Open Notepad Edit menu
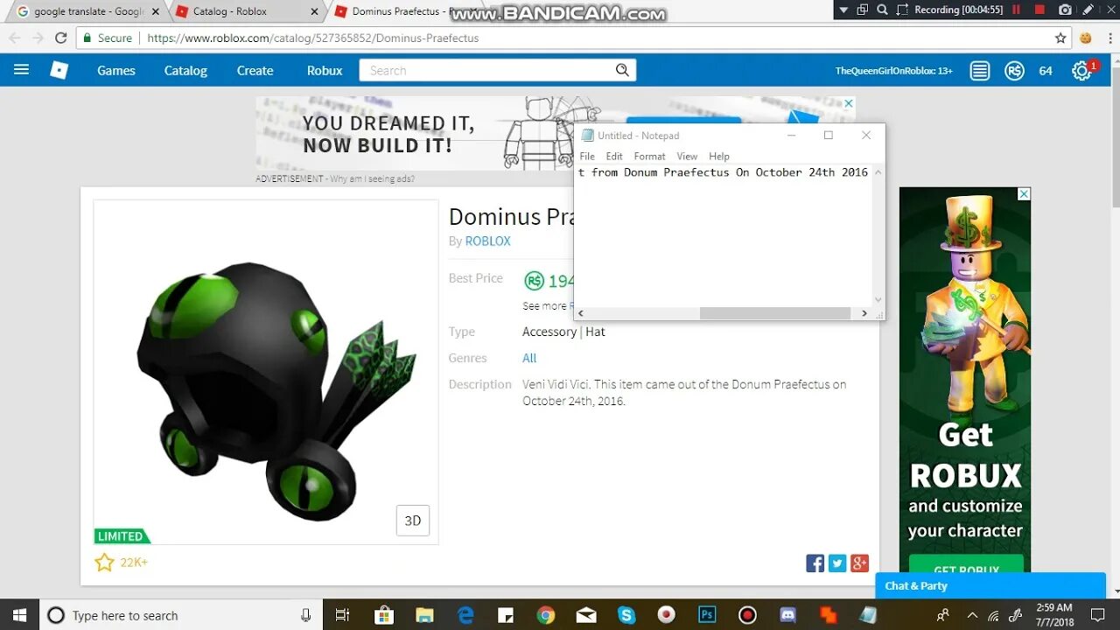 coord(614,156)
